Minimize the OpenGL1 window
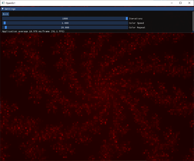The height and width of the screenshot is (161, 194). 172,3
